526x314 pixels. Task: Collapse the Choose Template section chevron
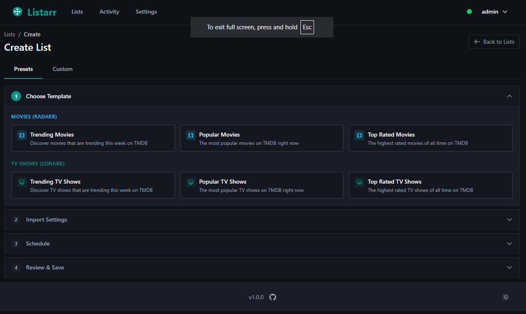pos(509,96)
